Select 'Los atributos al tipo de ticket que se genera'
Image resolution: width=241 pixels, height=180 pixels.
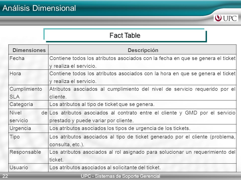[102, 104]
